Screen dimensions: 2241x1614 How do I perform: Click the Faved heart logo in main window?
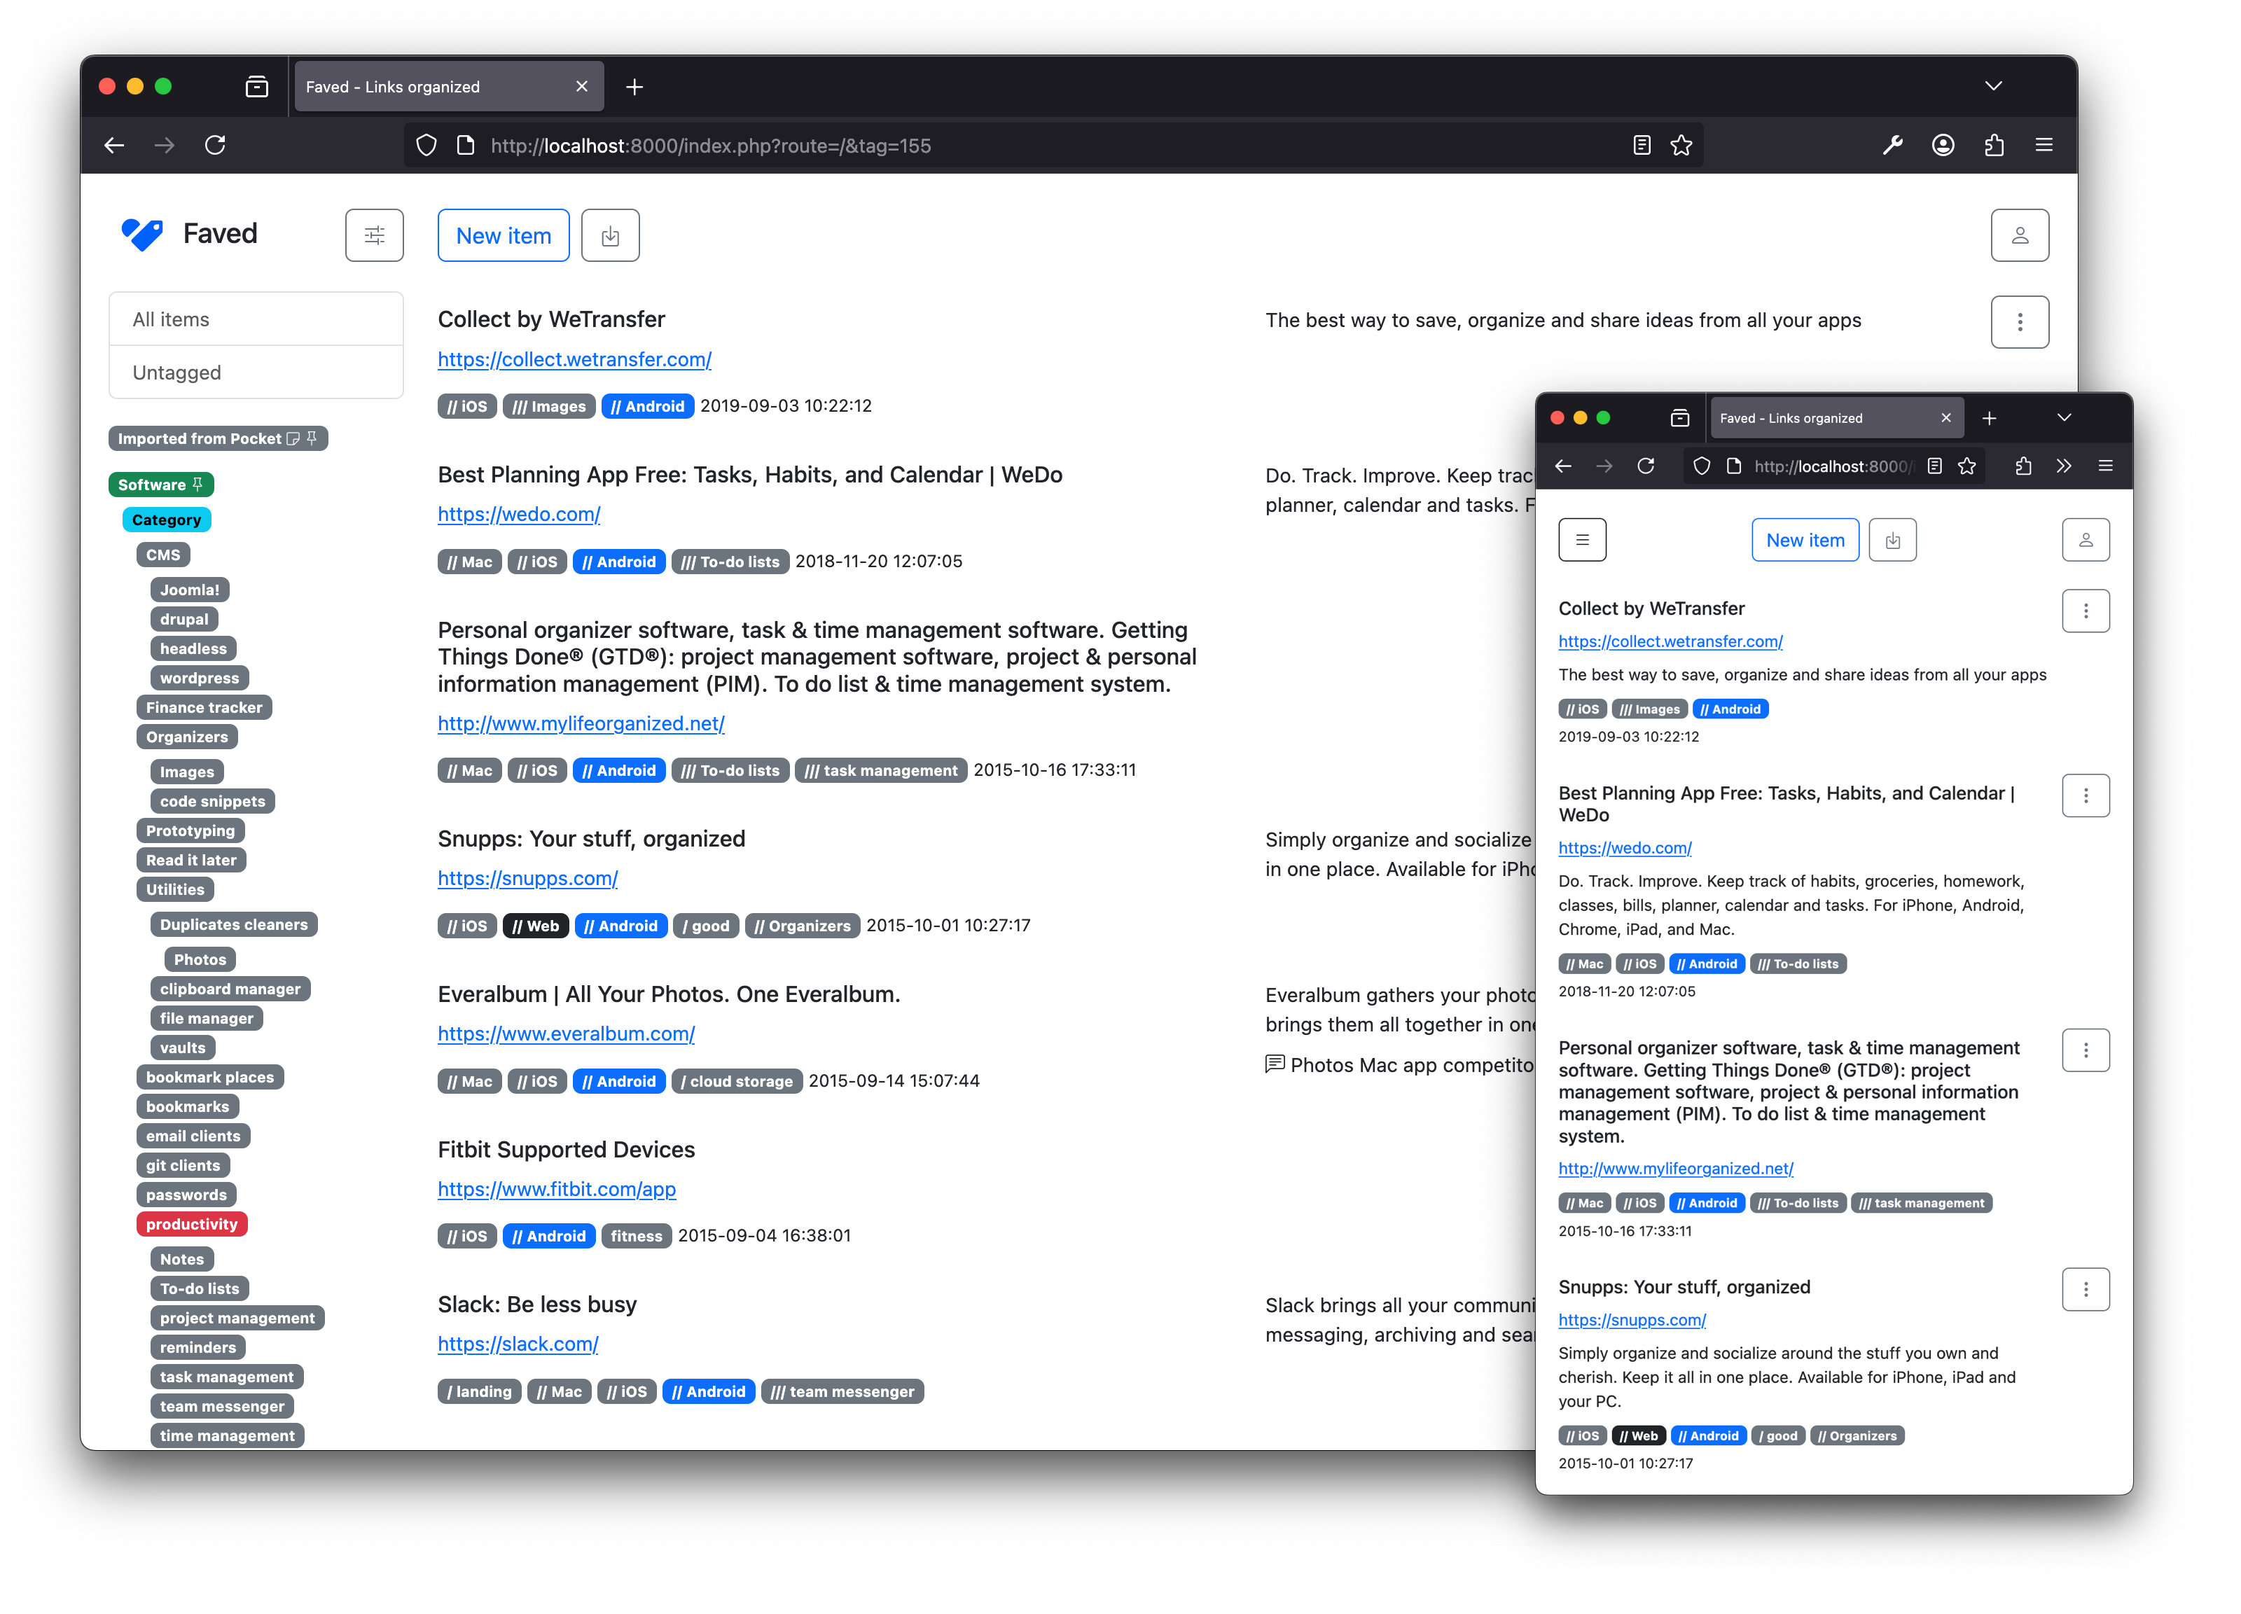point(142,234)
